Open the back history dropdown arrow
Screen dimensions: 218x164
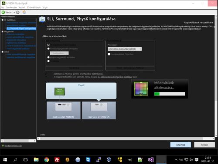coord(14,12)
